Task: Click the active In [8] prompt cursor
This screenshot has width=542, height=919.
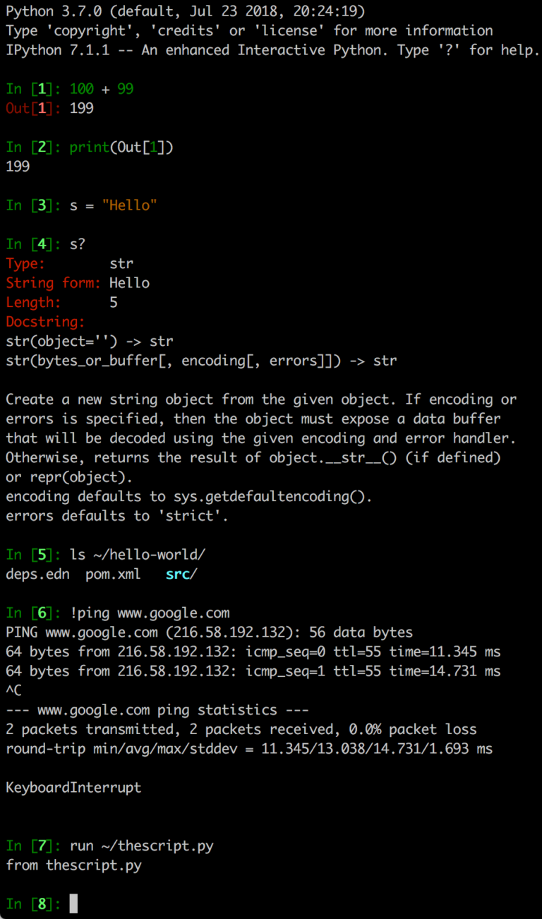Action: (73, 903)
